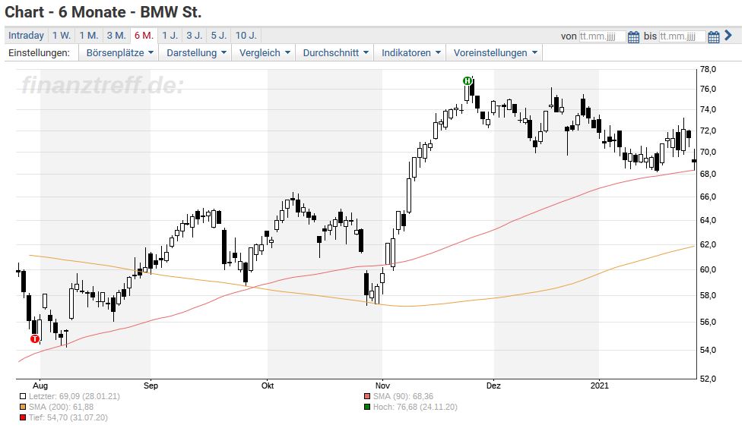Select the 3 M. time range tab

tap(116, 36)
